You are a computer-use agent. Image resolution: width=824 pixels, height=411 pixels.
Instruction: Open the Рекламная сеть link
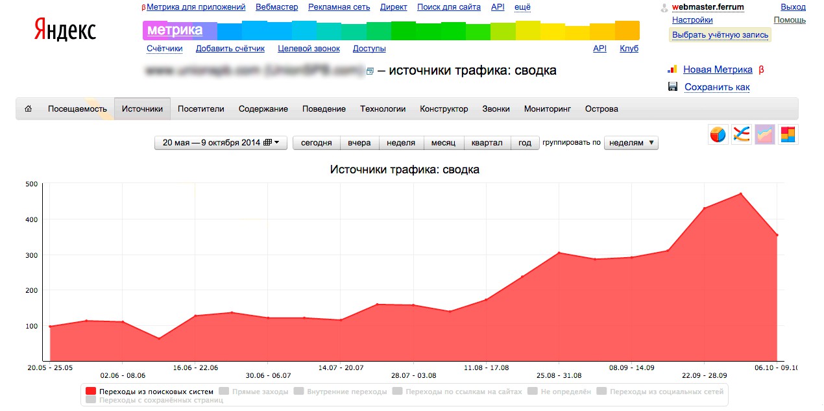click(339, 7)
